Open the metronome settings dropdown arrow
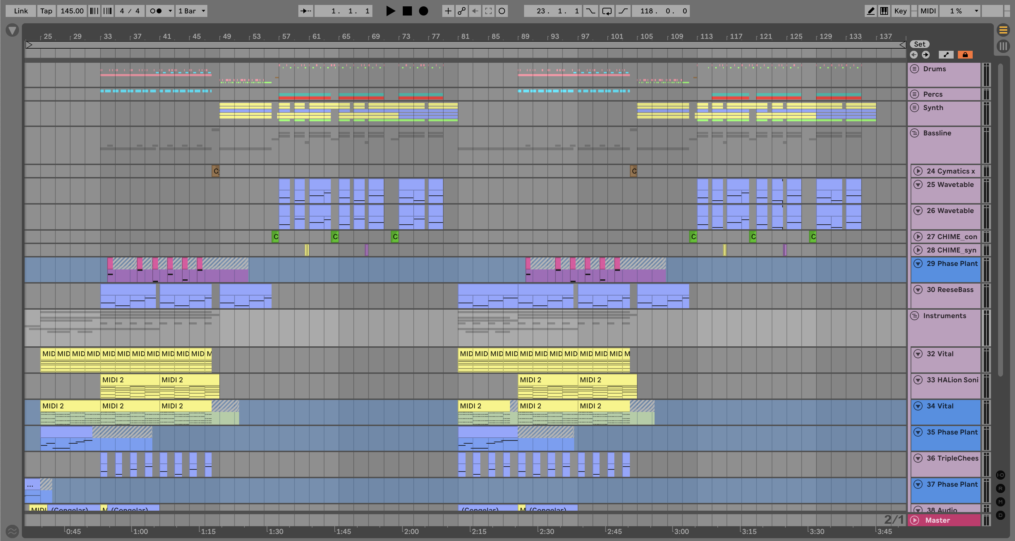The height and width of the screenshot is (541, 1015). pyautogui.click(x=170, y=11)
